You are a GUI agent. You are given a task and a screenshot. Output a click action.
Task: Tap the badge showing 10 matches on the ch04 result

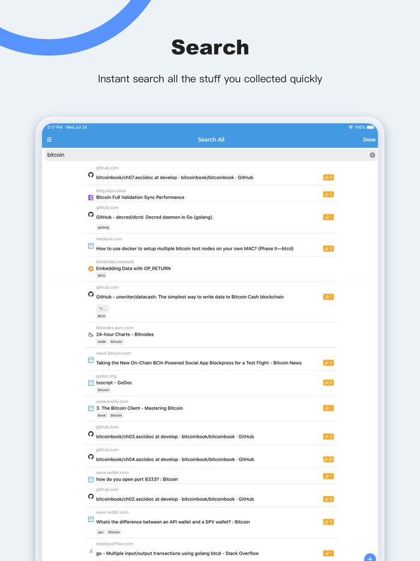328,458
